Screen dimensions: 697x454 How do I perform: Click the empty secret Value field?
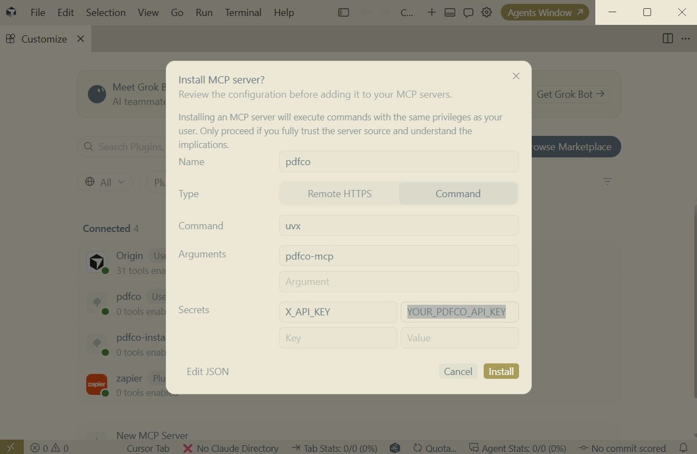point(460,338)
